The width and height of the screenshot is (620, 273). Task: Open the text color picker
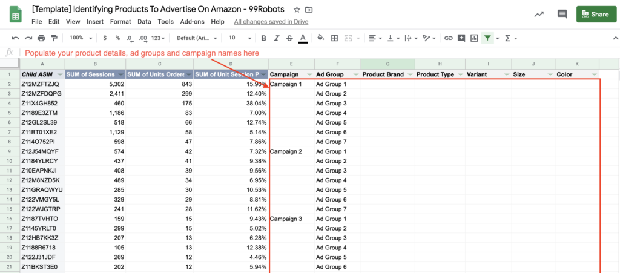(x=303, y=38)
